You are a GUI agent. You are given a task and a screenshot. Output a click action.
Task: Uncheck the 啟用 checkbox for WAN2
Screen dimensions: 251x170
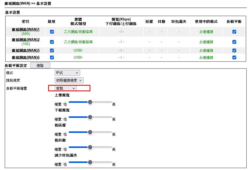[x=52, y=42]
